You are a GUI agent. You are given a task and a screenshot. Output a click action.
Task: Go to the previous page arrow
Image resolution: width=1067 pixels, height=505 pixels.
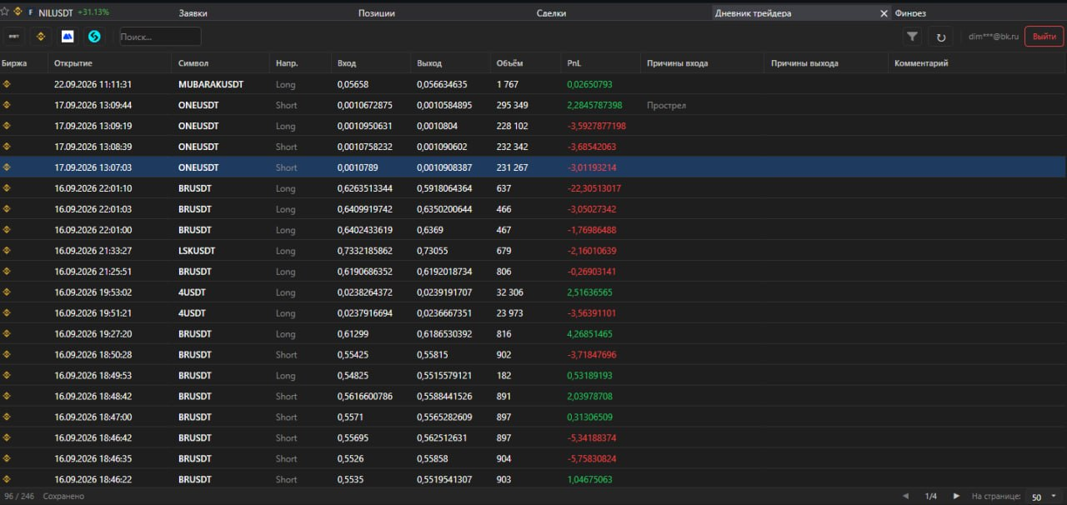click(x=906, y=497)
